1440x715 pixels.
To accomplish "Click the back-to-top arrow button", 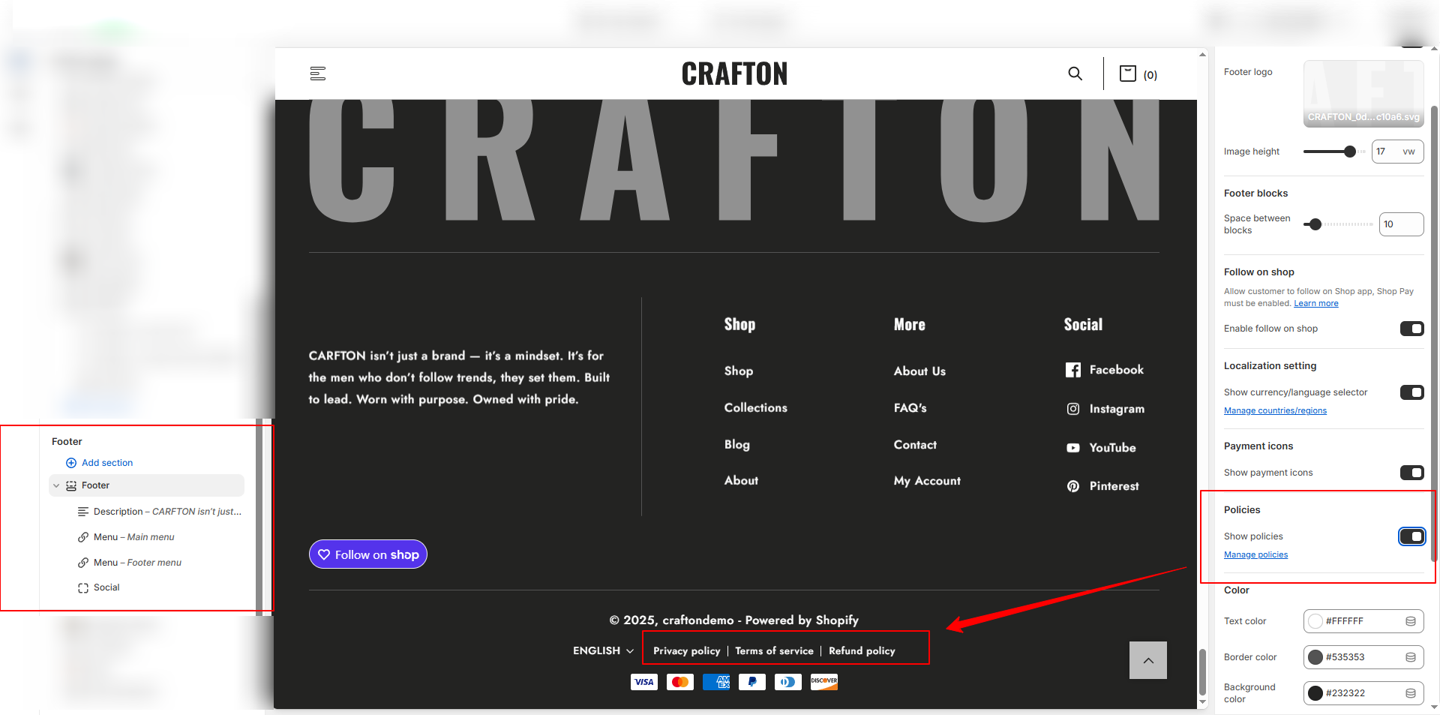I will (x=1147, y=660).
